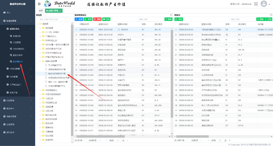Image resolution: width=273 pixels, height=146 pixels.
Task: Expand the 检查检验记录 tree folder
Action: pos(40,40)
